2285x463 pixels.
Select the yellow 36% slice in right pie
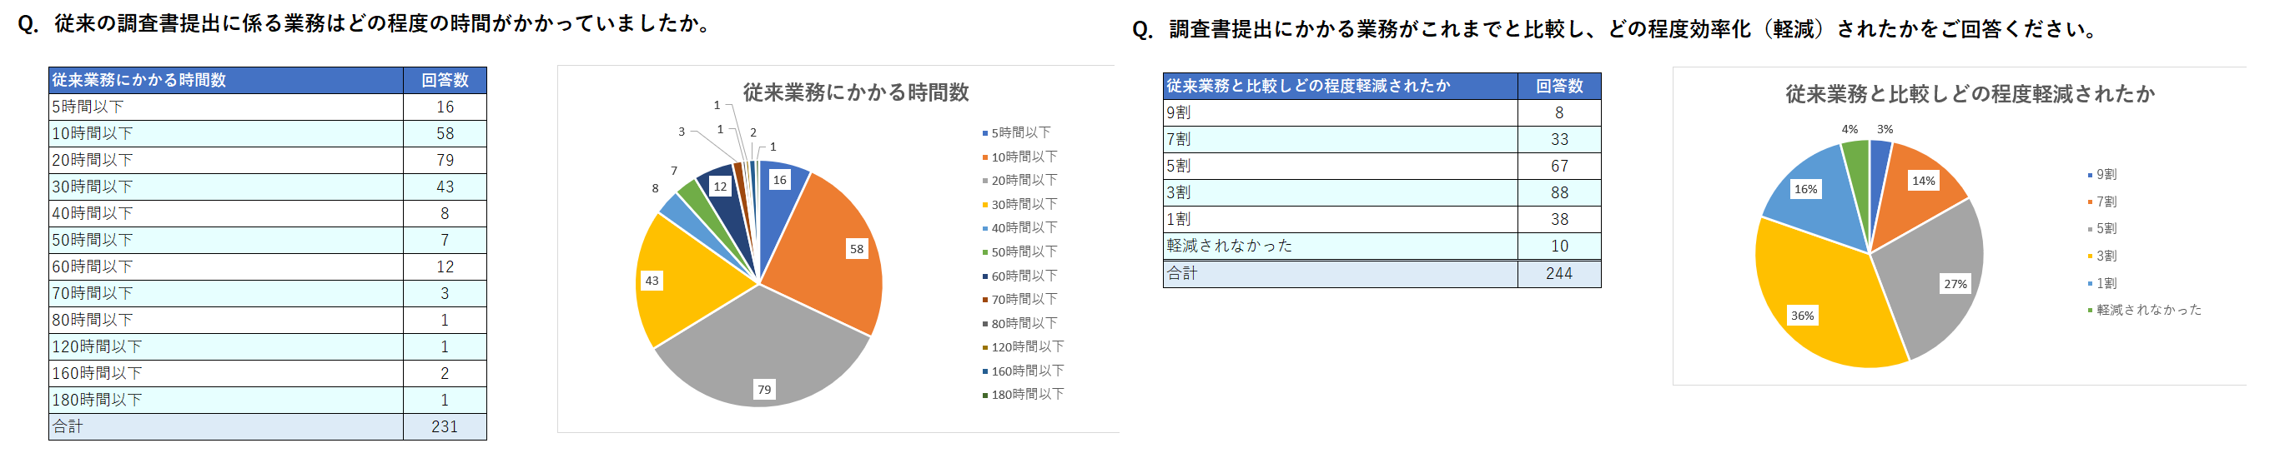[x=1819, y=301]
